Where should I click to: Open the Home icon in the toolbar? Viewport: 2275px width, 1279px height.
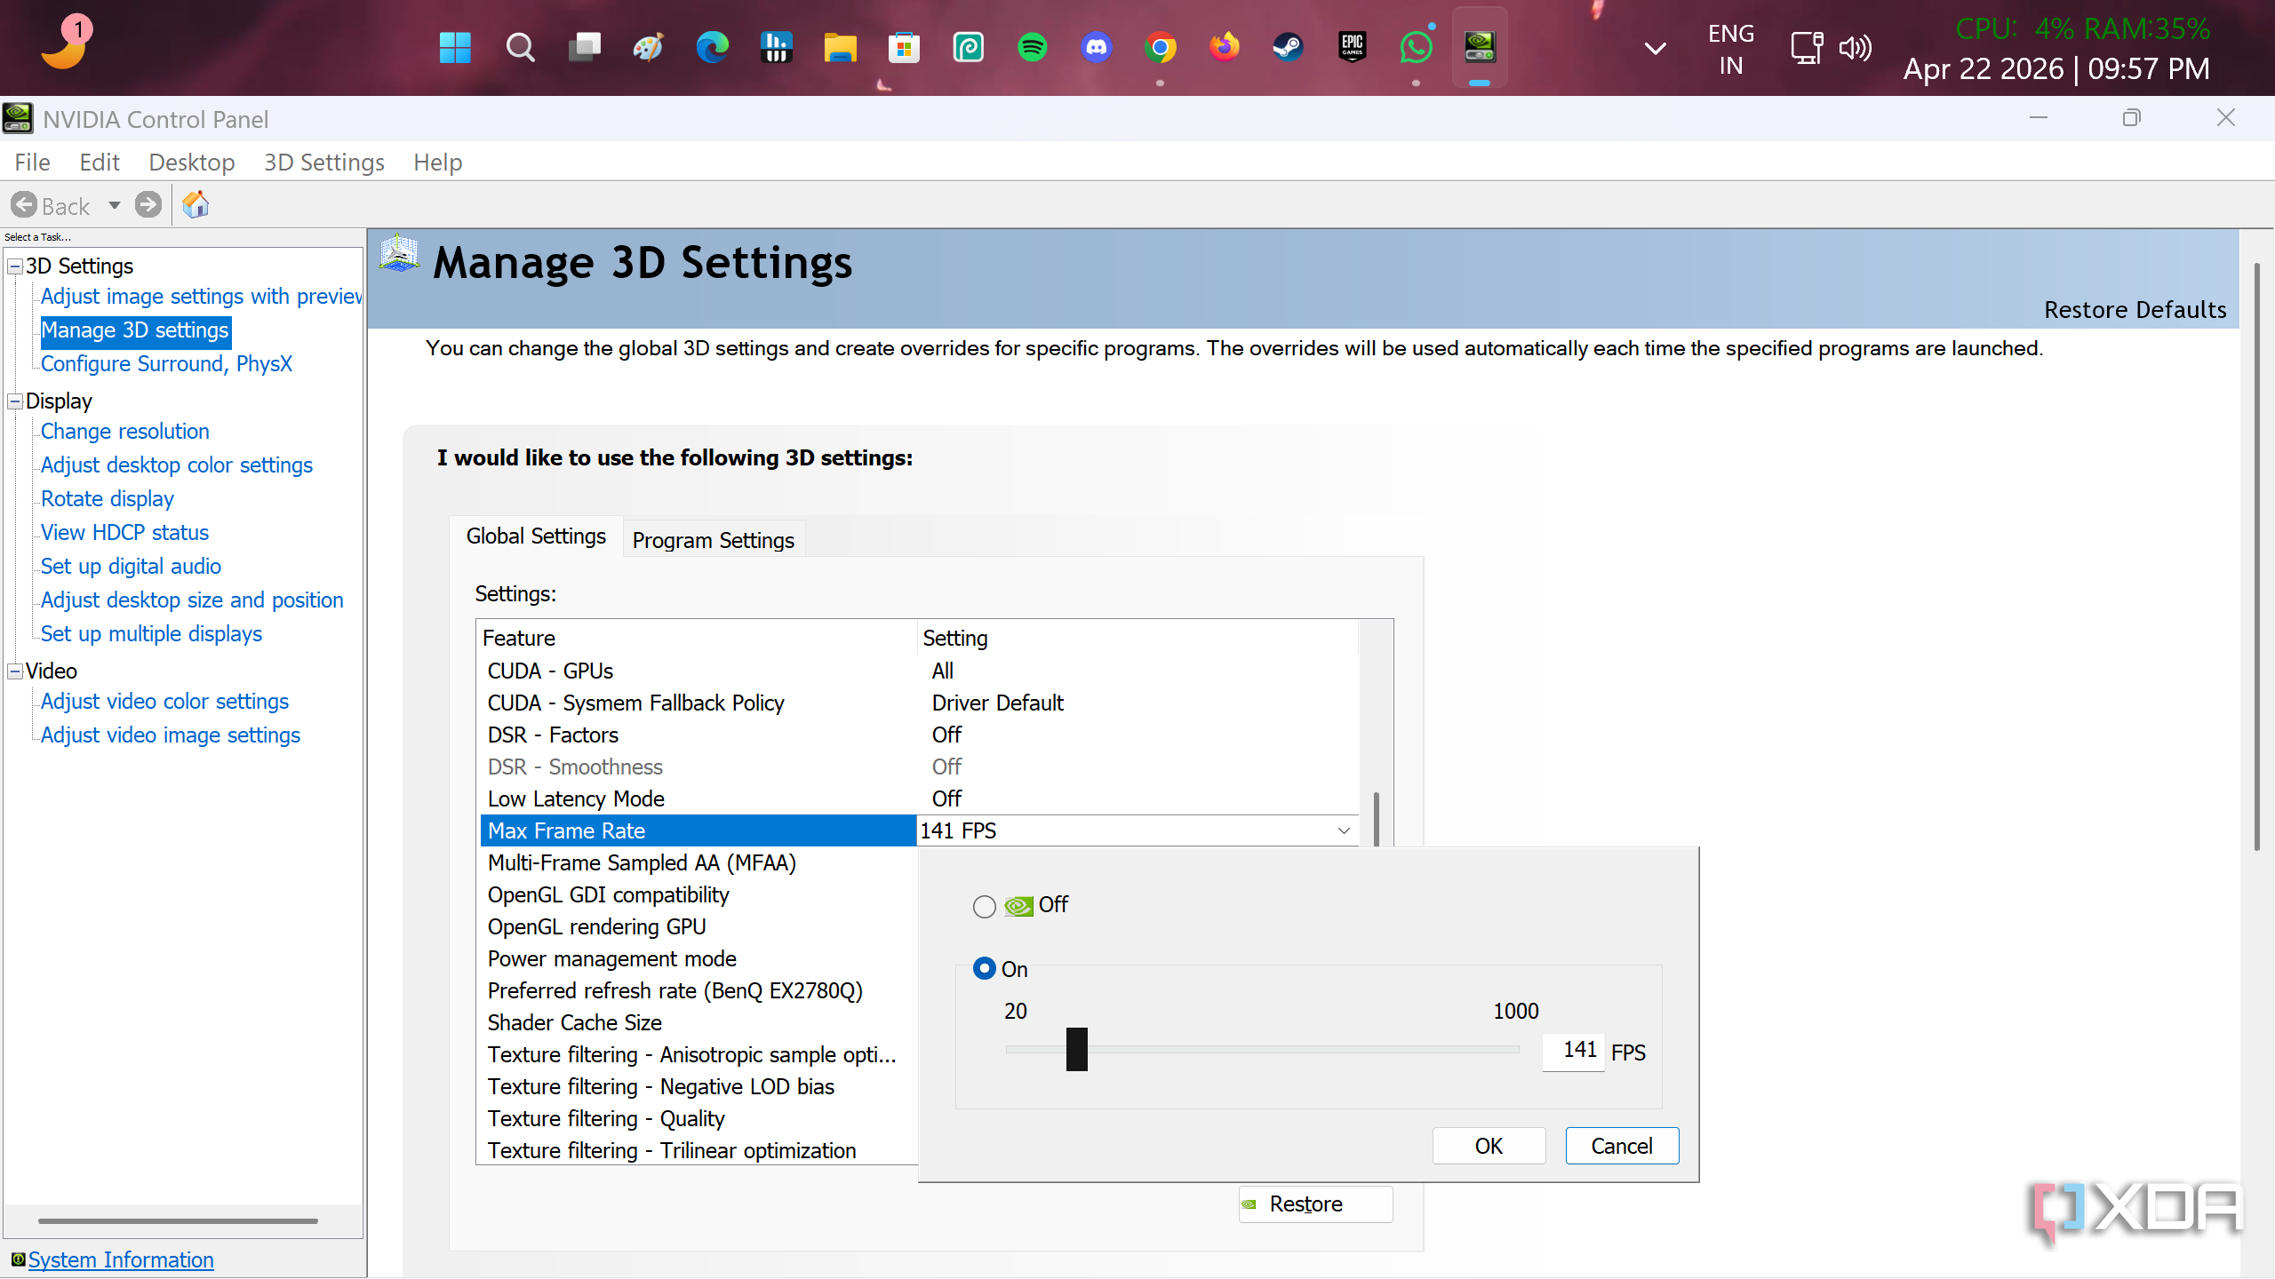(x=196, y=205)
